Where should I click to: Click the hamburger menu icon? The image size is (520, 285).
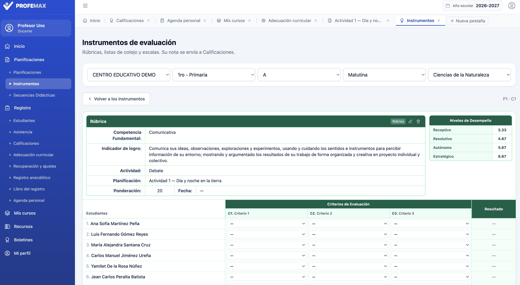tap(85, 5)
